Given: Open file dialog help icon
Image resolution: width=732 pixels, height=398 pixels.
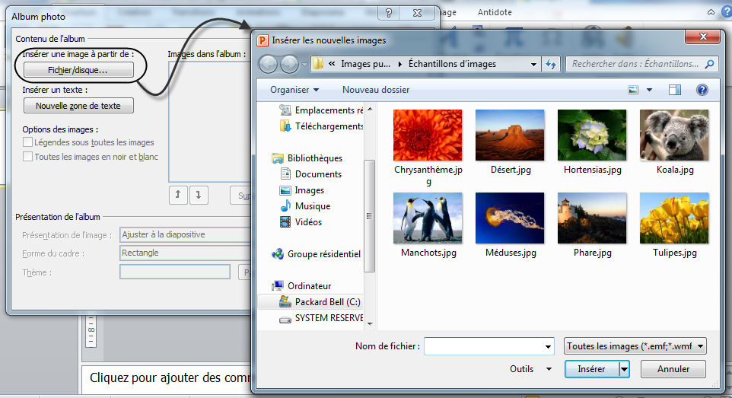Looking at the screenshot, I should (702, 90).
